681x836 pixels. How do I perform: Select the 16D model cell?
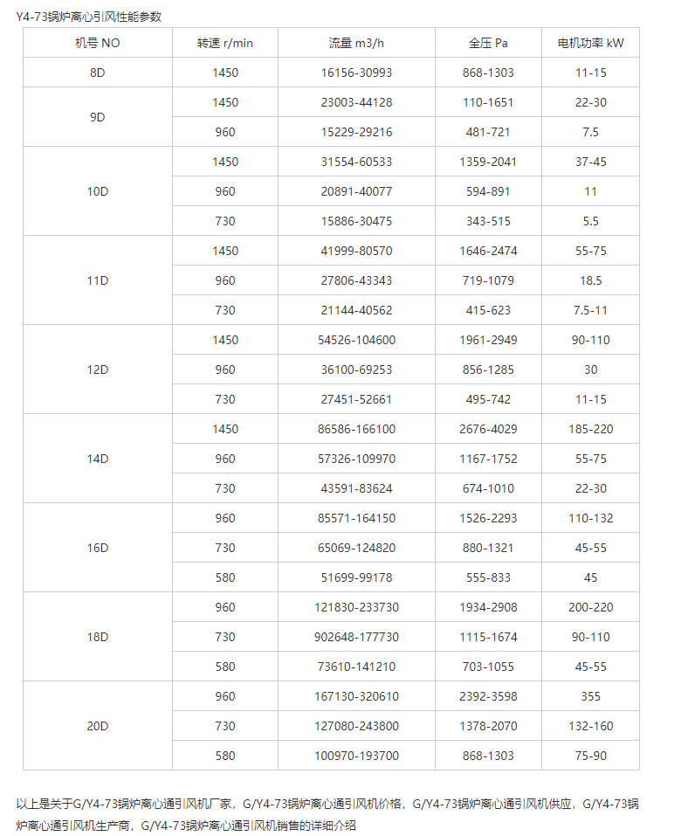coord(98,548)
